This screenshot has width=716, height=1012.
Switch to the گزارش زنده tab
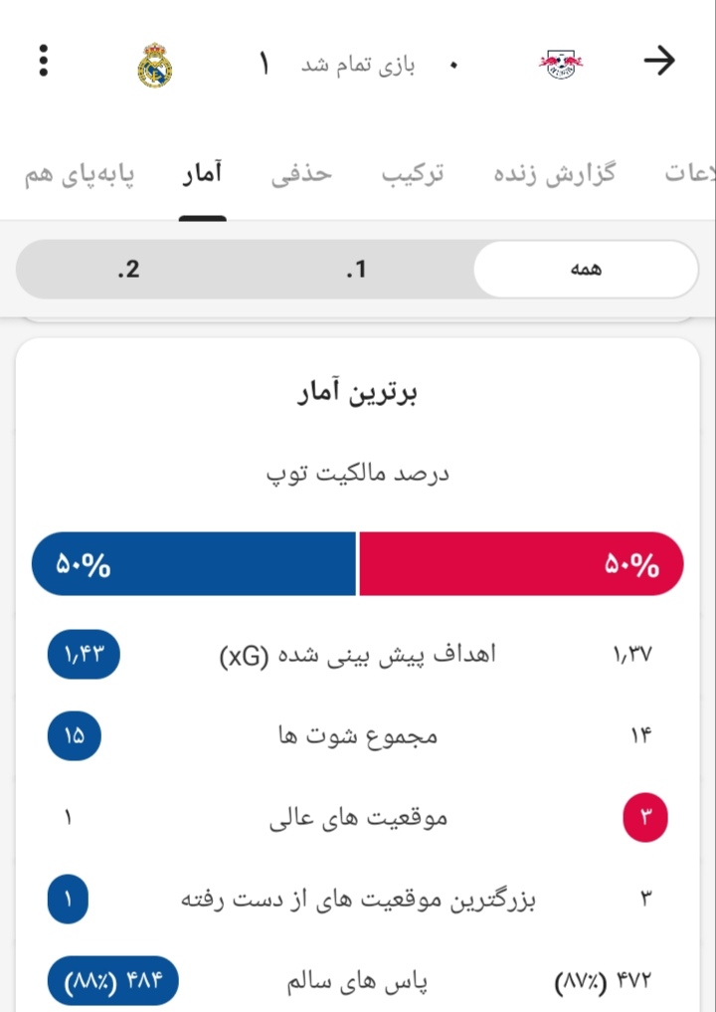pos(555,174)
